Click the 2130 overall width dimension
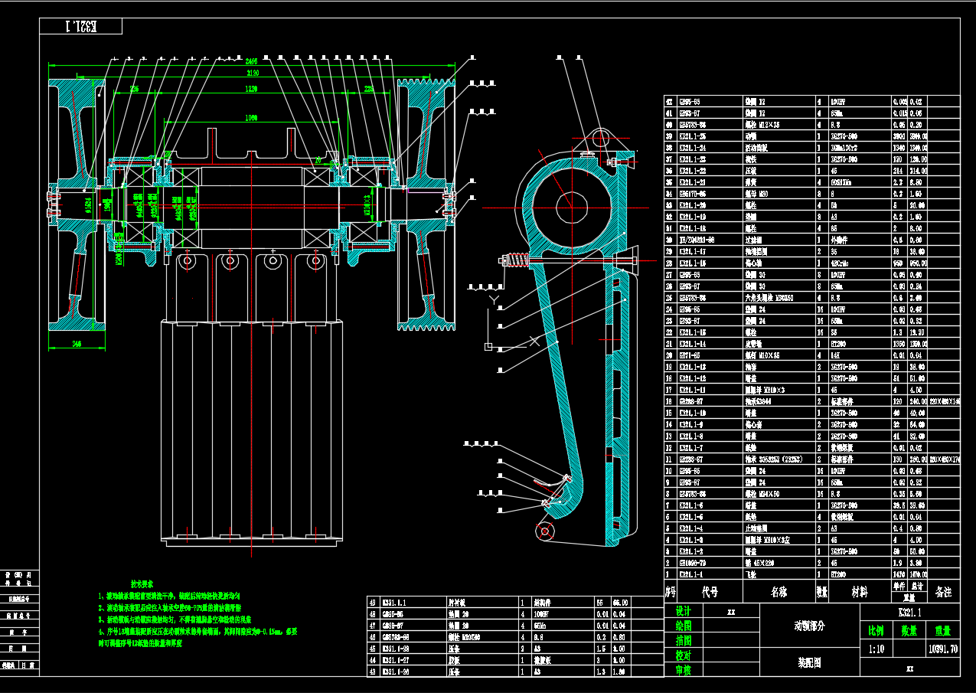Screen dimensions: 976x693 point(252,74)
